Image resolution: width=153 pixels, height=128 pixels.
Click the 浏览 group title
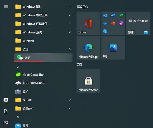pyautogui.click(x=80, y=64)
